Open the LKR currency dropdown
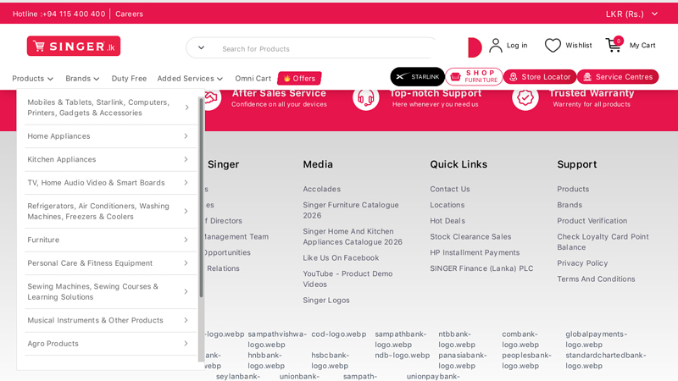678x381 pixels. click(631, 14)
